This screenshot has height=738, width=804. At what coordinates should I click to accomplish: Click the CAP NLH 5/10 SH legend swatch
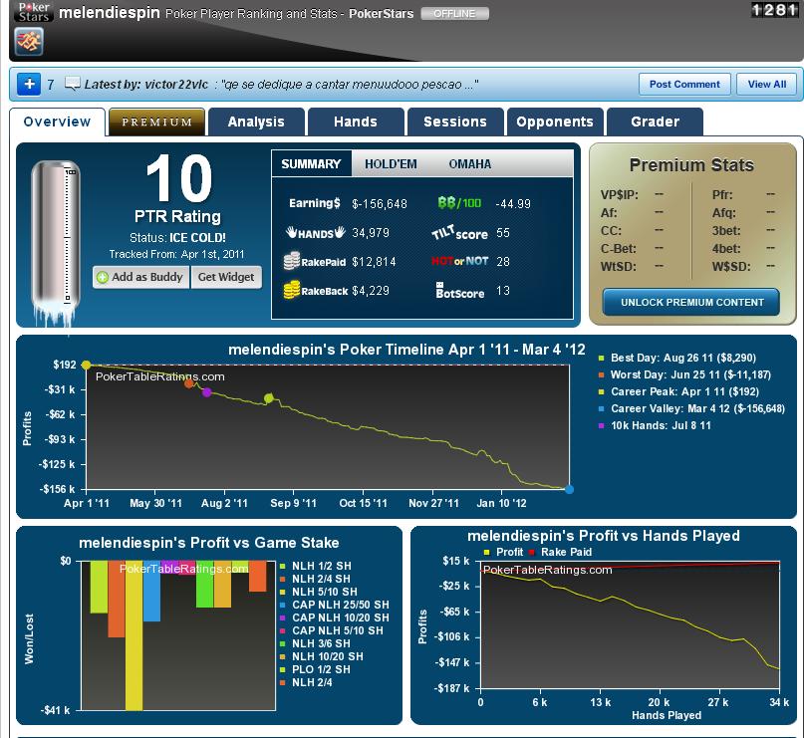[283, 630]
